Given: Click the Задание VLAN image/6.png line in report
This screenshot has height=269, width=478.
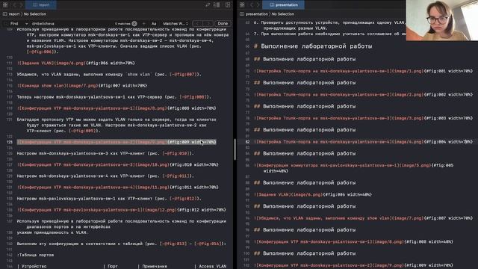Looking at the screenshot, I should click(76, 63).
